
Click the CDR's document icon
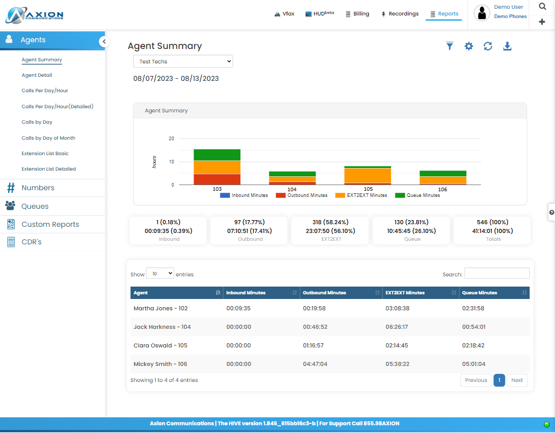coord(11,242)
